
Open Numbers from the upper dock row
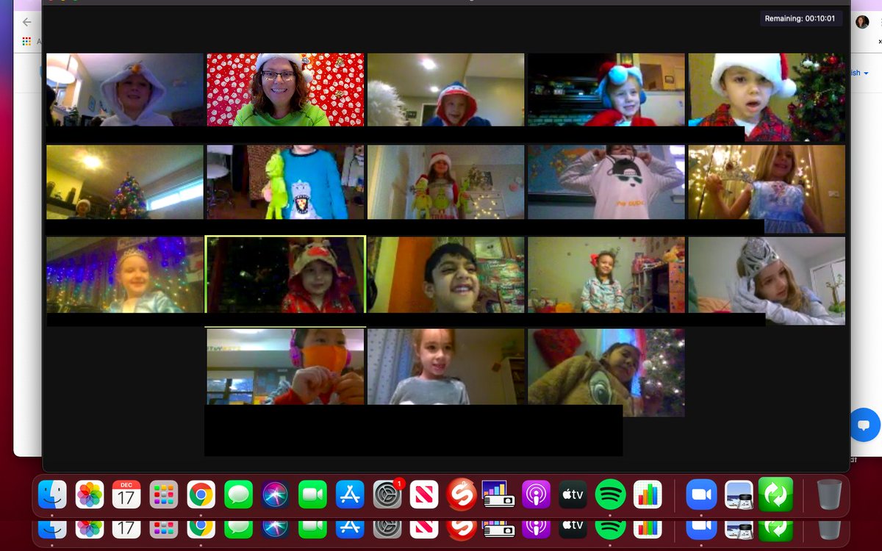(x=648, y=494)
